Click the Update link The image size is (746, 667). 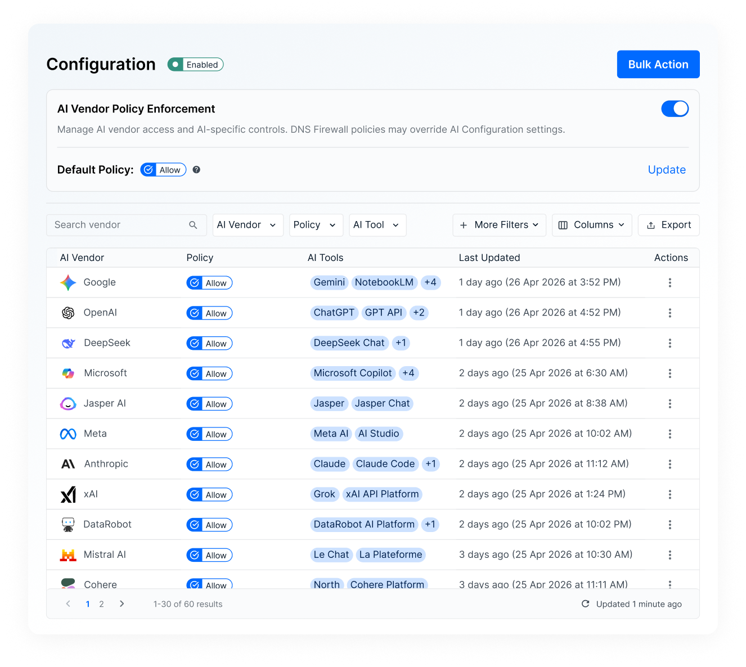[x=667, y=170]
